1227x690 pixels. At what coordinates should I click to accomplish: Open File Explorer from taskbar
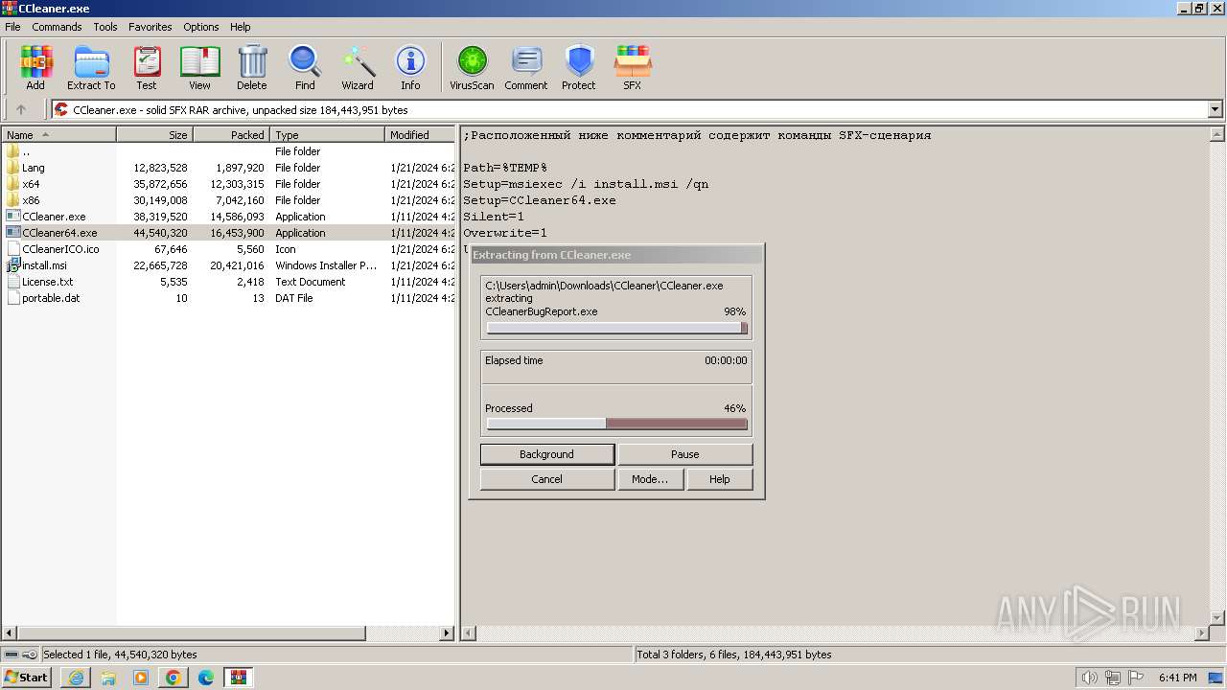pyautogui.click(x=108, y=678)
